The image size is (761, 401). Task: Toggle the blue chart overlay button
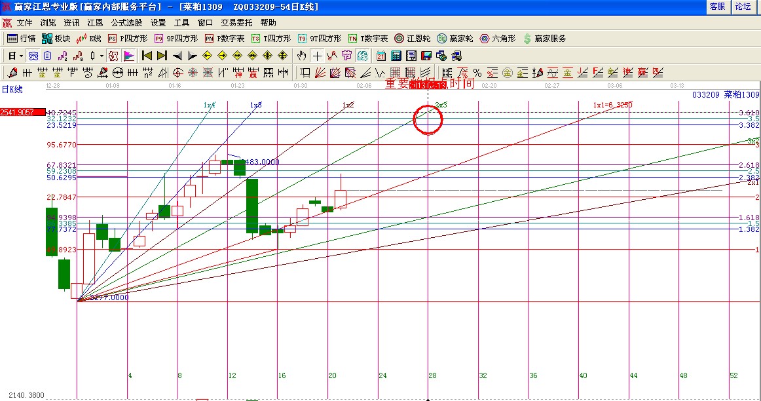pos(33,56)
